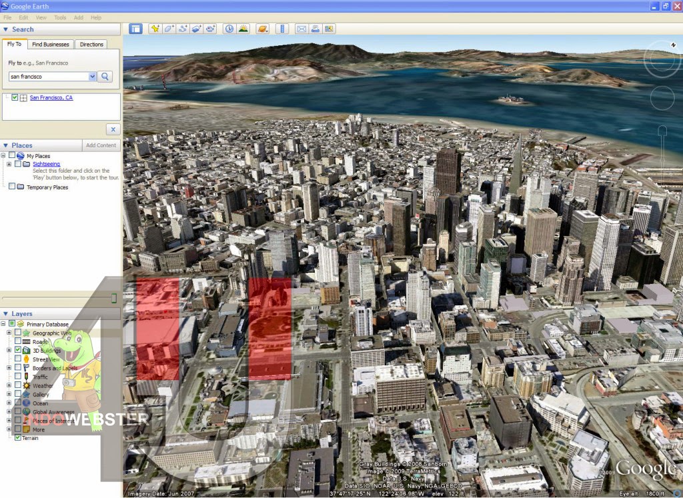Open the Add menu

coord(79,17)
